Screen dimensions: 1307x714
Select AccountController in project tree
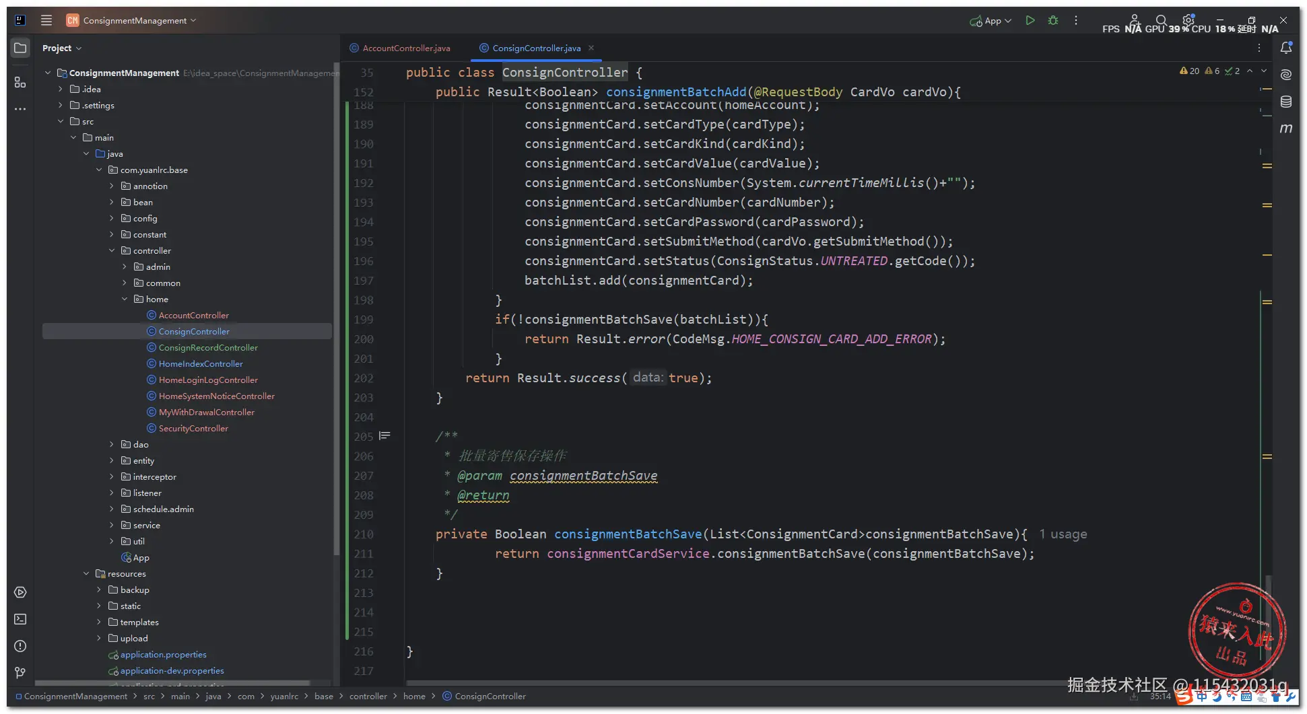pyautogui.click(x=194, y=315)
